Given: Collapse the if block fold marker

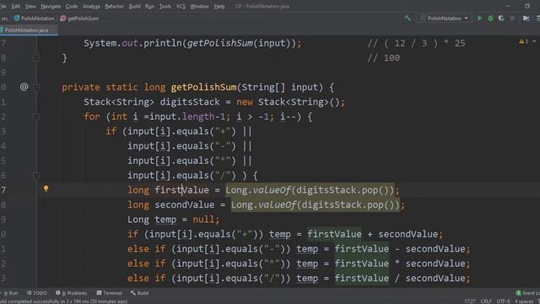Looking at the screenshot, I should click(36, 176).
